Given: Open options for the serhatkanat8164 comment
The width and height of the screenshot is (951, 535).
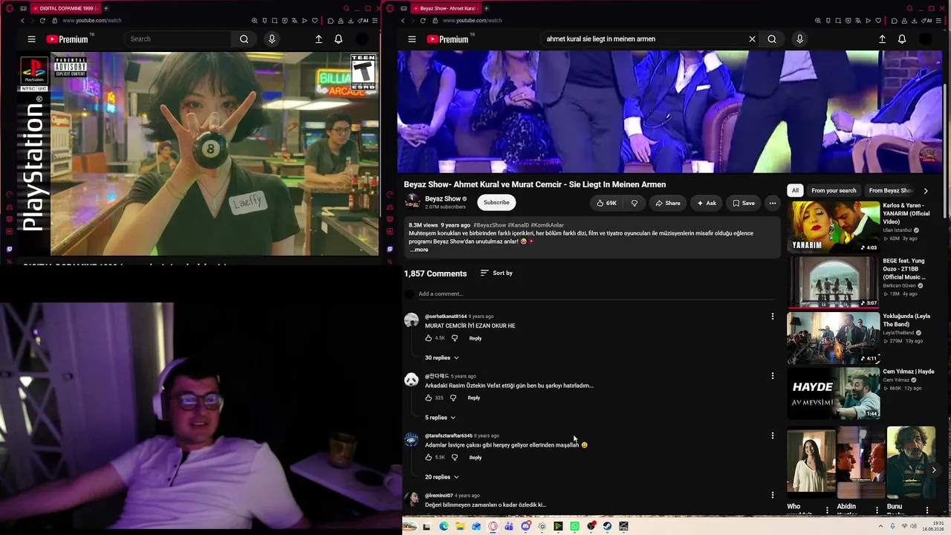Looking at the screenshot, I should pyautogui.click(x=773, y=317).
